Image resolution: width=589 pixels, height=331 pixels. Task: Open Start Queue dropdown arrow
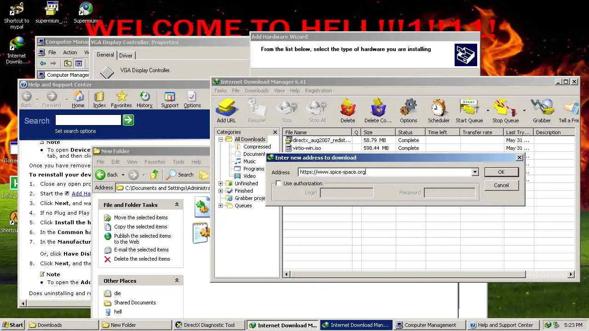point(487,111)
